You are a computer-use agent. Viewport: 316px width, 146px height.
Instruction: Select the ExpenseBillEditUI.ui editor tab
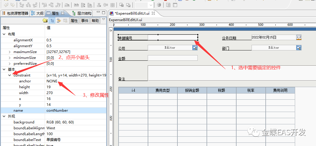tap(132, 13)
